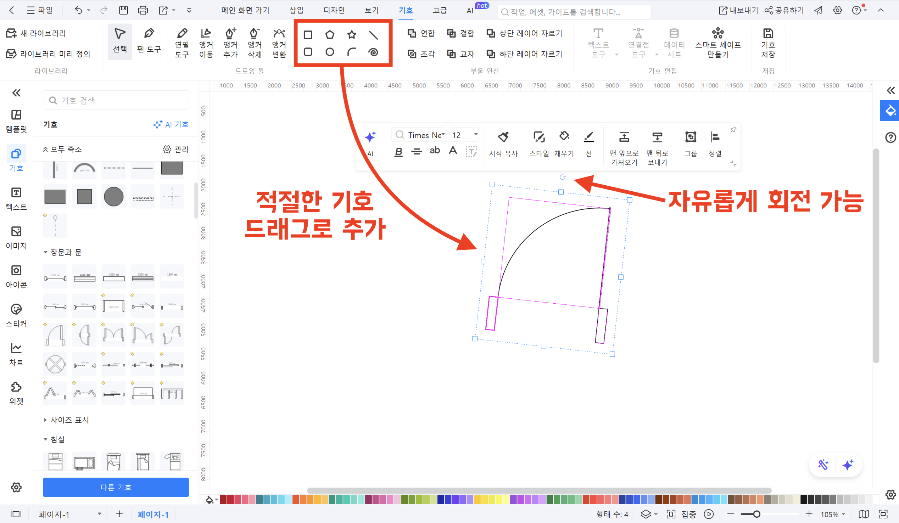Click the 다른 기호 button
This screenshot has width=899, height=523.
116,487
